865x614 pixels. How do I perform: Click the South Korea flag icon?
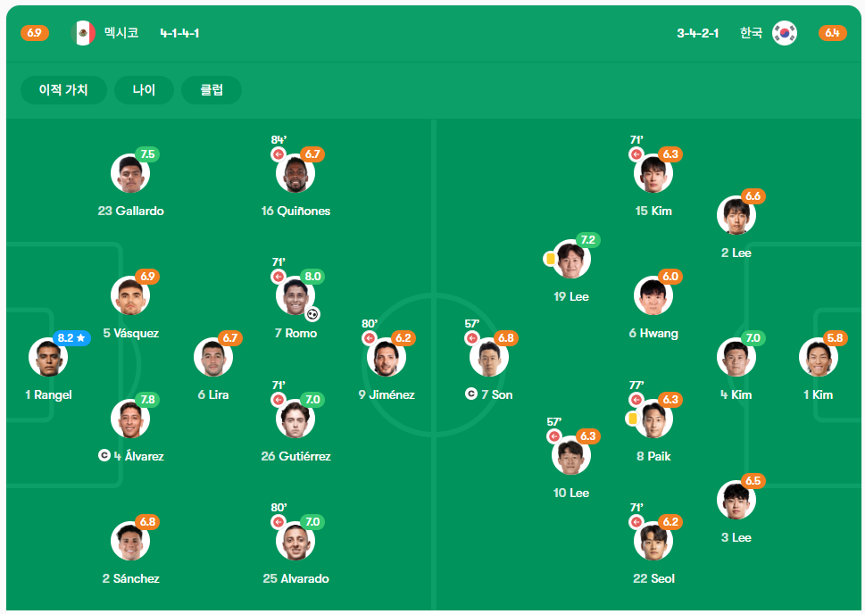pos(785,33)
